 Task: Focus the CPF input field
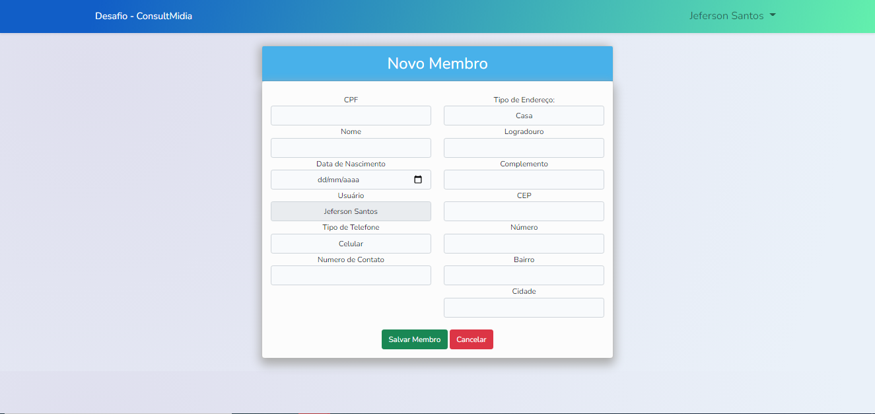(351, 116)
